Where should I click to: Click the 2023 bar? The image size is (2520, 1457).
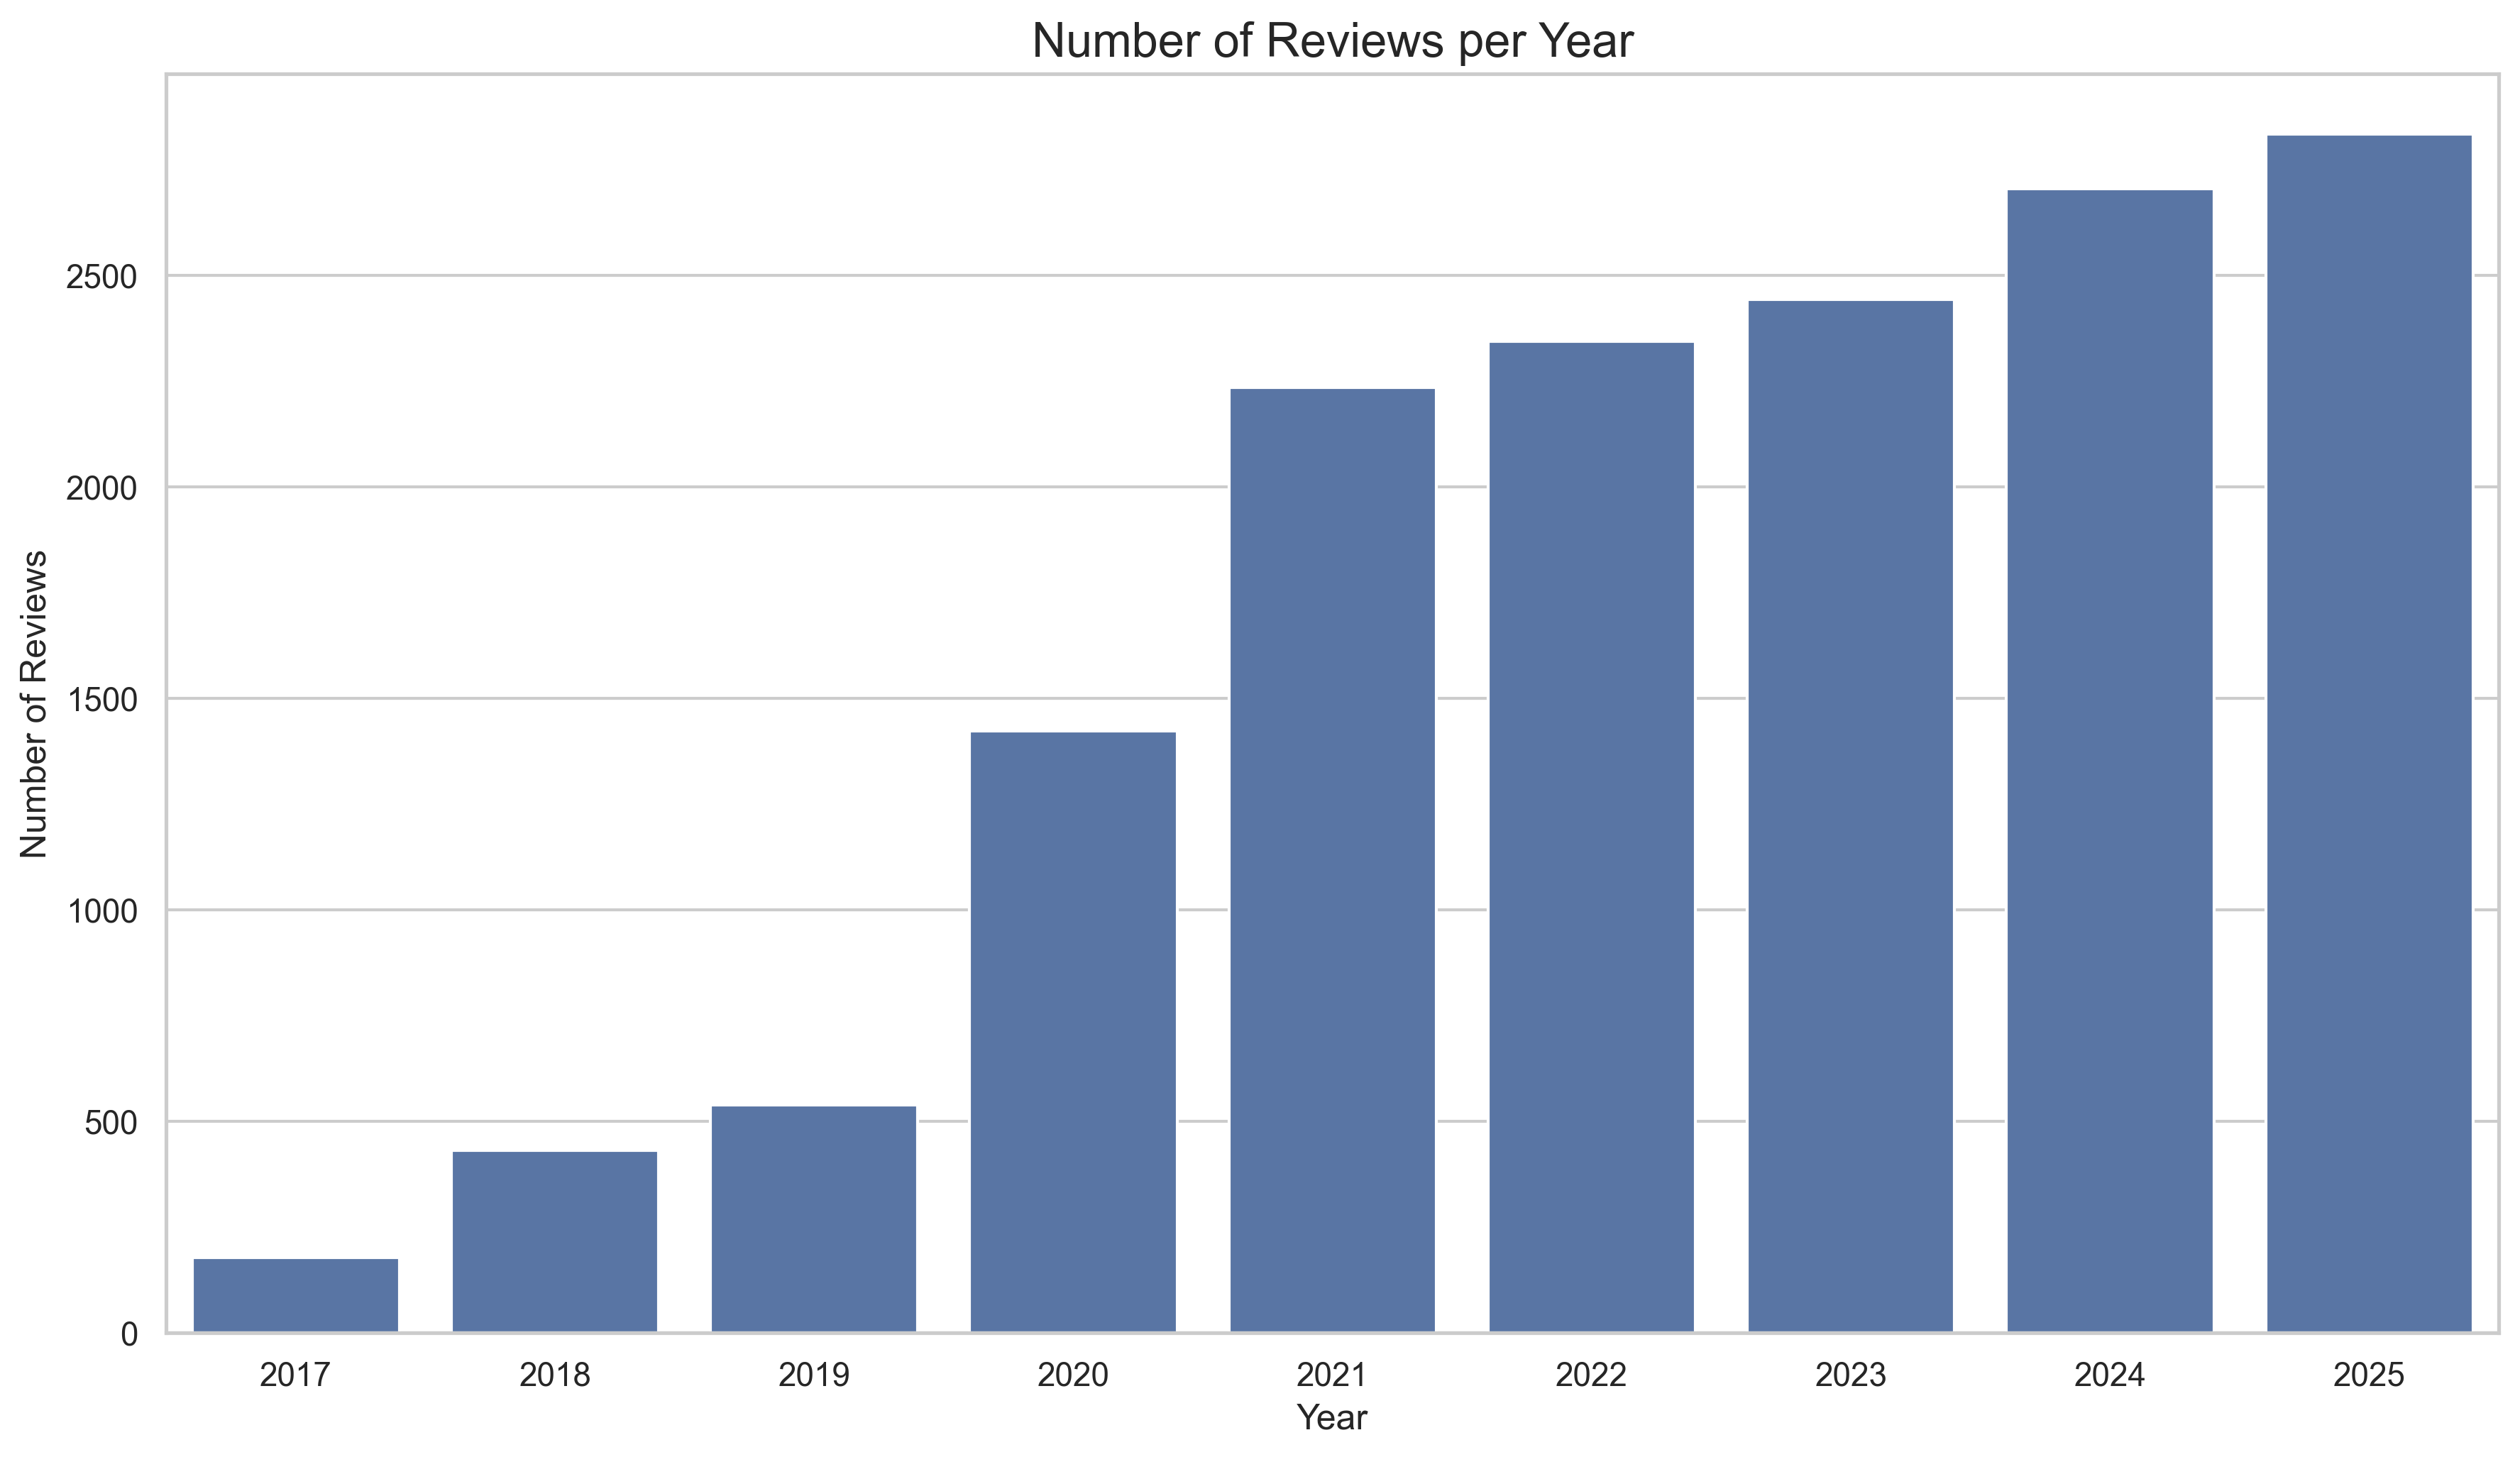pyautogui.click(x=1850, y=816)
